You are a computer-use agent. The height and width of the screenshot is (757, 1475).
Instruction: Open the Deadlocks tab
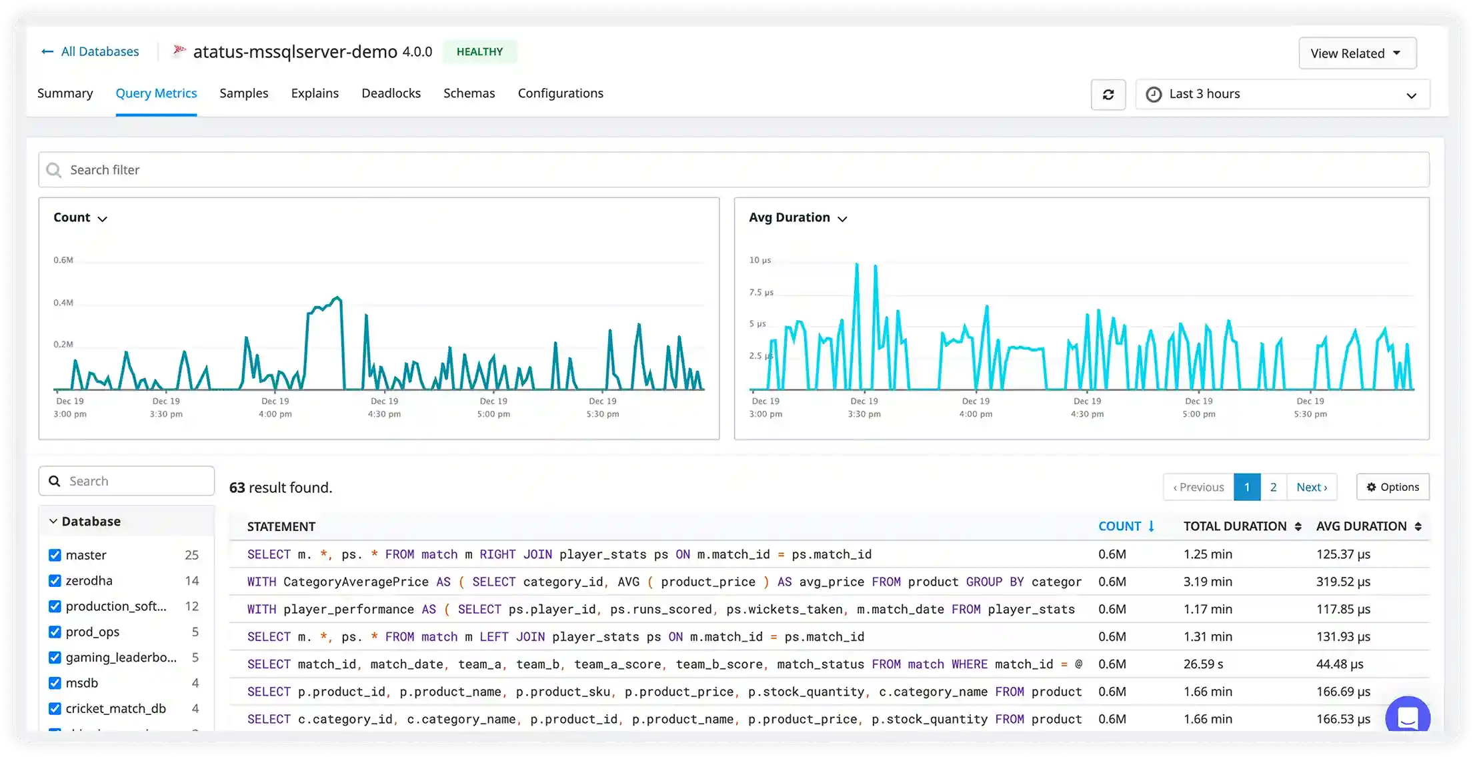pyautogui.click(x=391, y=93)
